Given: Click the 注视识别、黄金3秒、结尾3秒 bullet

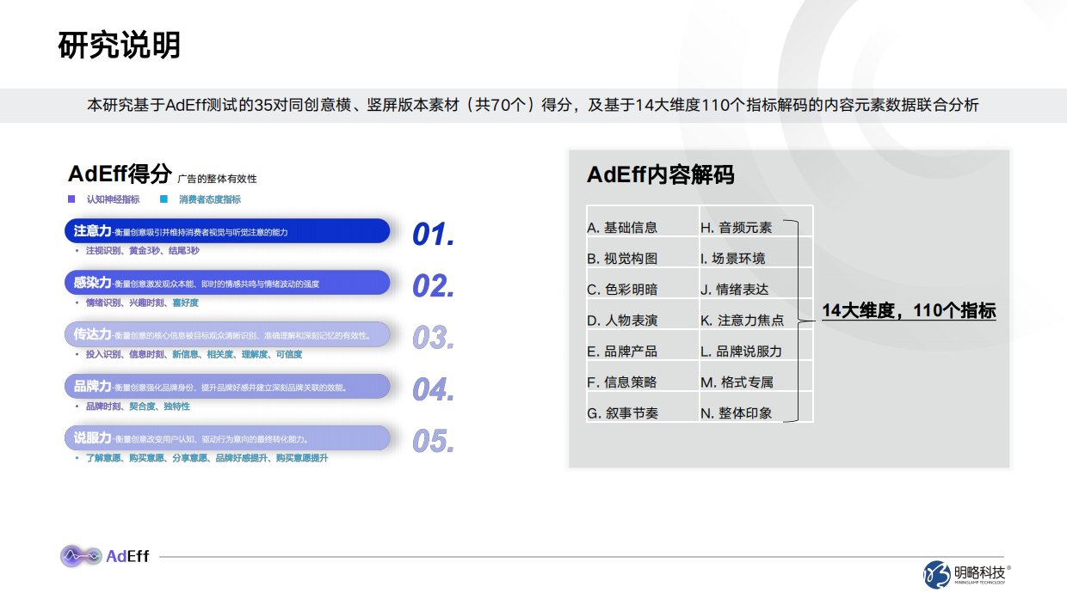Looking at the screenshot, I should 142,251.
